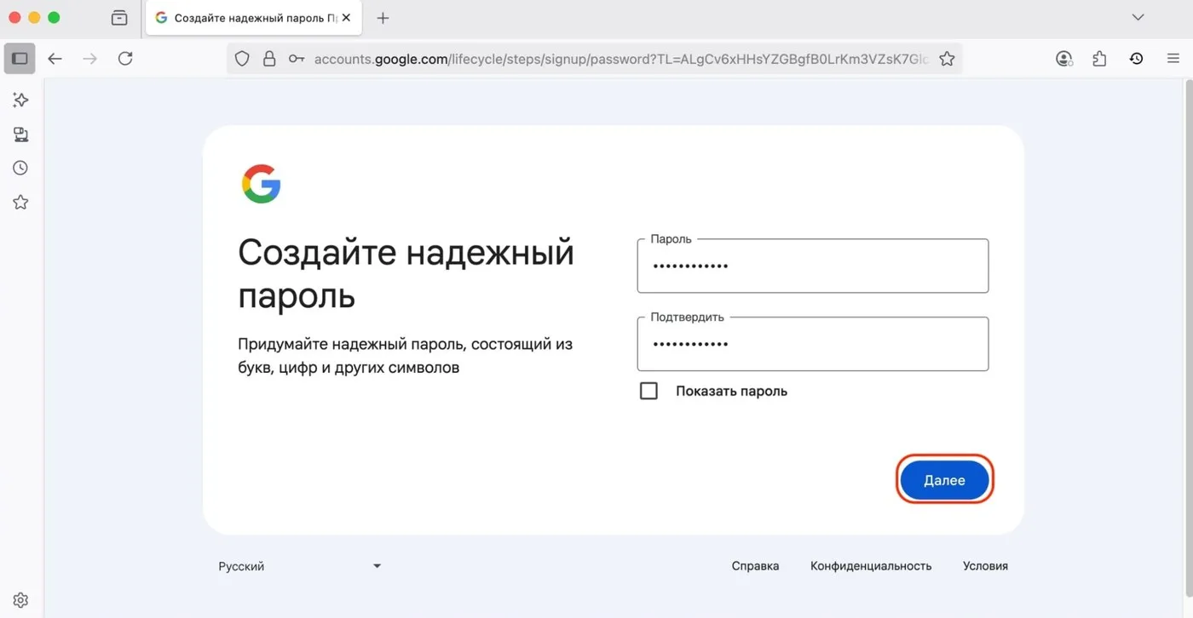1193x618 pixels.
Task: Open the Extensions puzzle icon
Action: pyautogui.click(x=1099, y=59)
